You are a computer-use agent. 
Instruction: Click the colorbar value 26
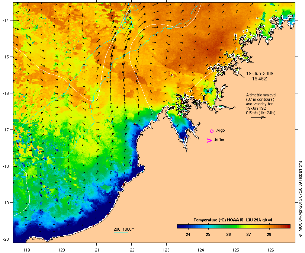point(228,234)
